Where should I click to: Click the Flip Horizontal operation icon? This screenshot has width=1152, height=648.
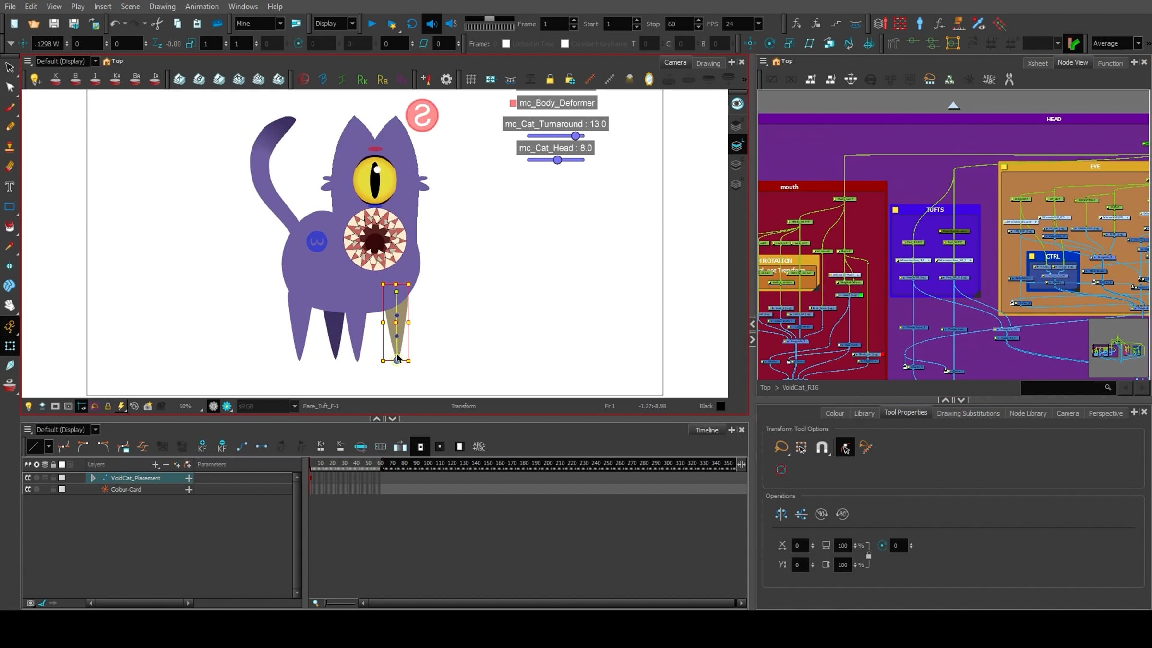tap(781, 514)
